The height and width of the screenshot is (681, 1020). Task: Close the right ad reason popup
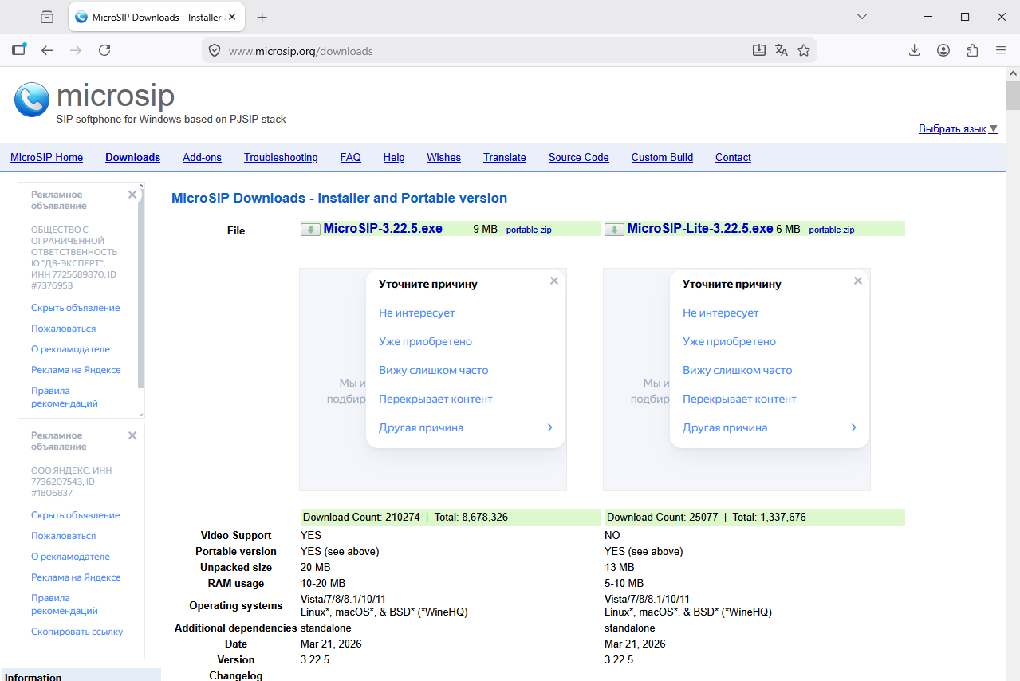pyautogui.click(x=858, y=281)
